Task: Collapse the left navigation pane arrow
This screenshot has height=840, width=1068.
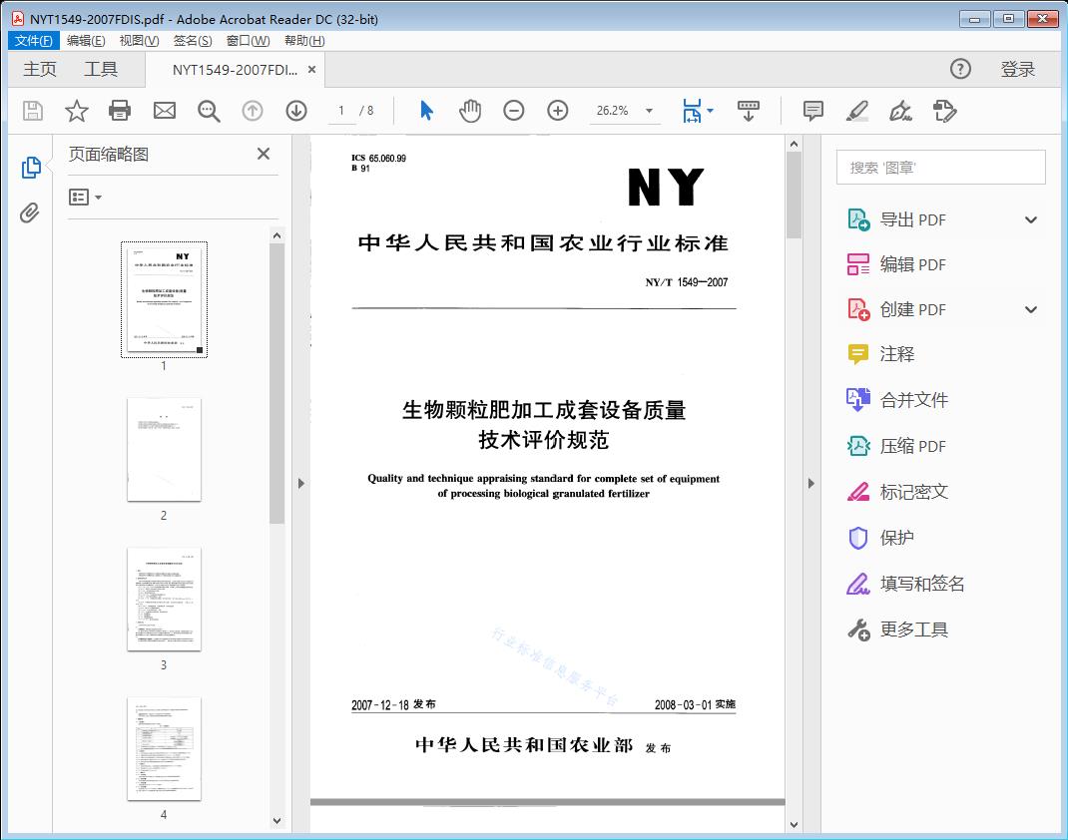Action: click(x=300, y=484)
